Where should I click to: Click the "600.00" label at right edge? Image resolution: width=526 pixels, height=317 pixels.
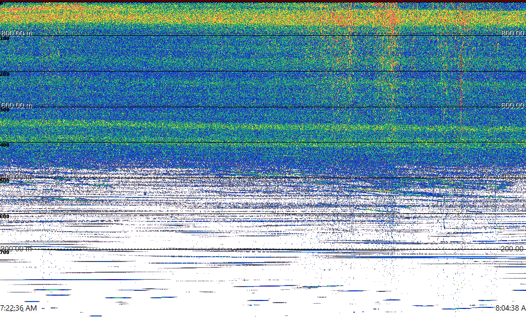(513, 105)
